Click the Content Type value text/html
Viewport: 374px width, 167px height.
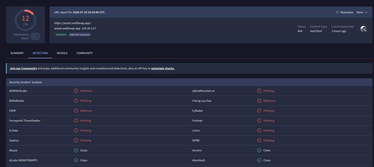click(x=316, y=31)
